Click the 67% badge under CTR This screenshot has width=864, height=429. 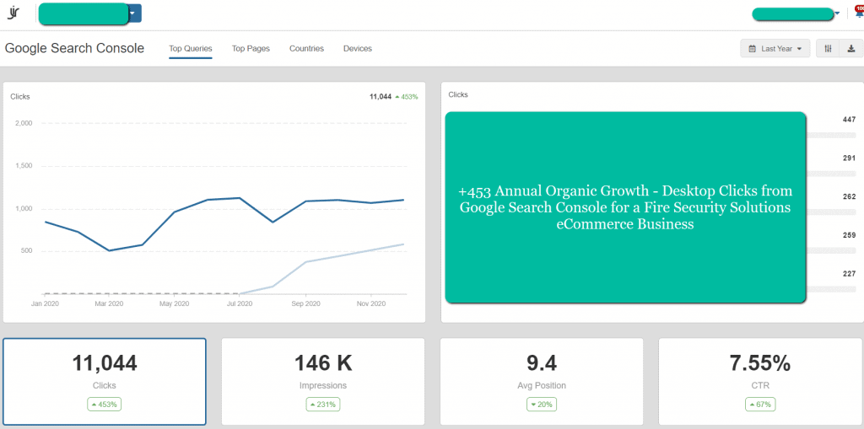760,405
